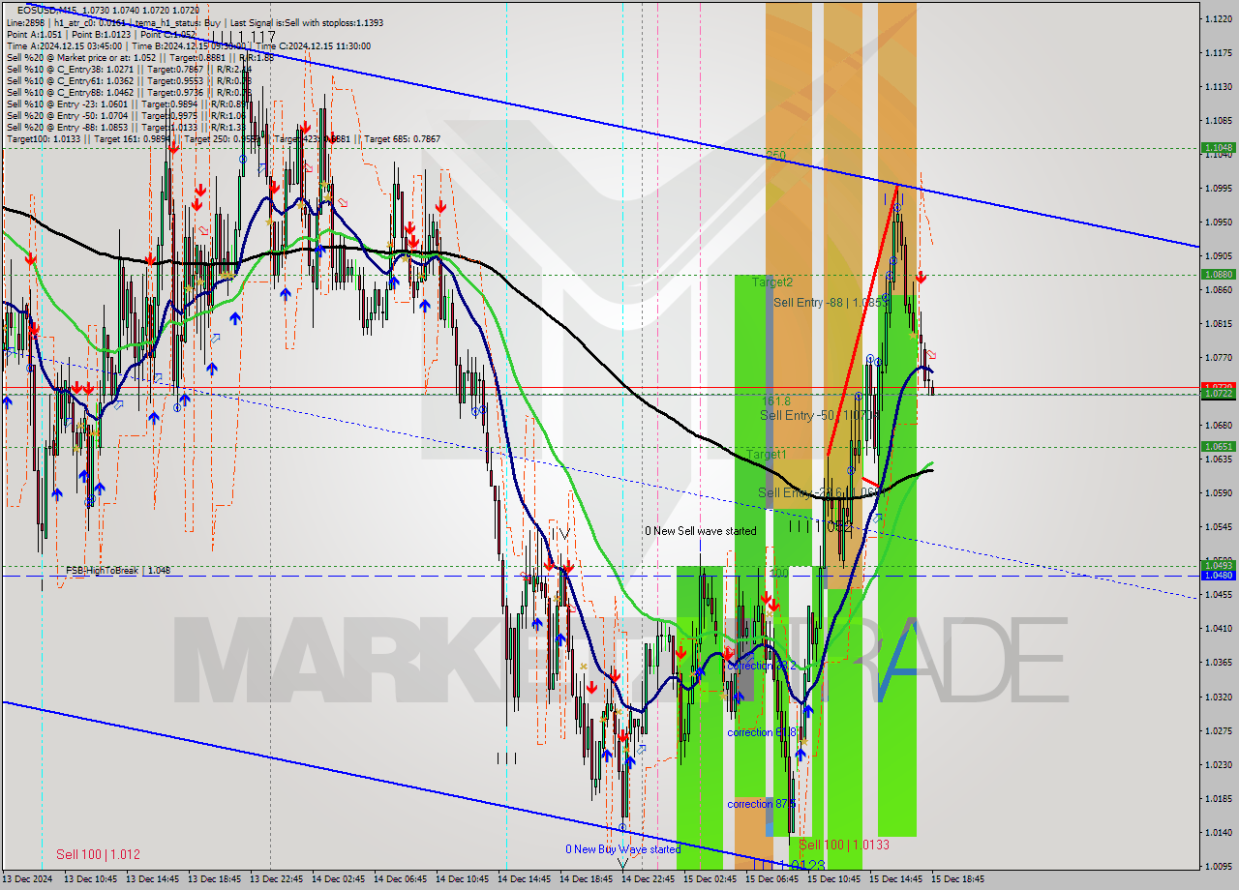Click the '250' level label near channel top
The image size is (1239, 890).
pyautogui.click(x=775, y=155)
